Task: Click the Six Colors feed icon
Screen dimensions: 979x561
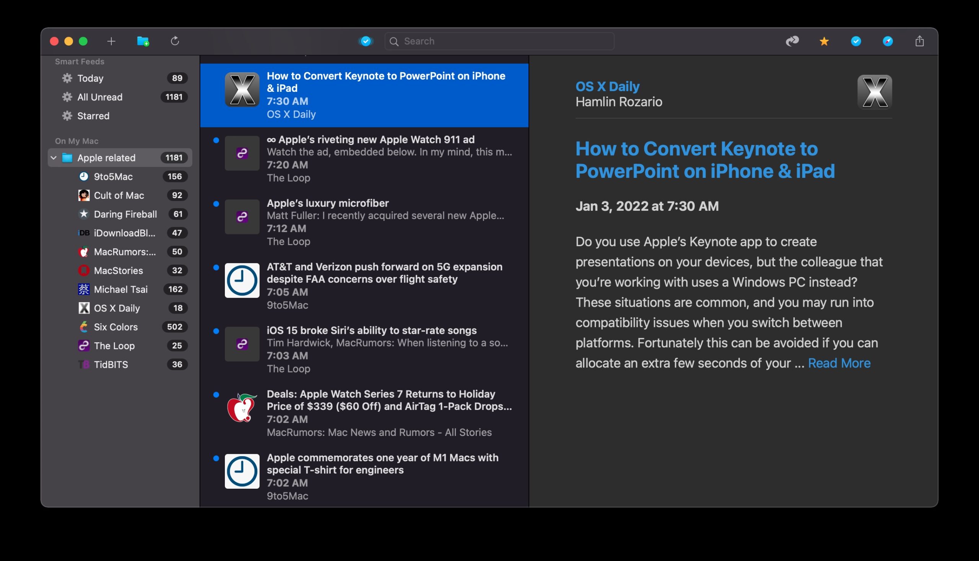Action: [x=84, y=327]
